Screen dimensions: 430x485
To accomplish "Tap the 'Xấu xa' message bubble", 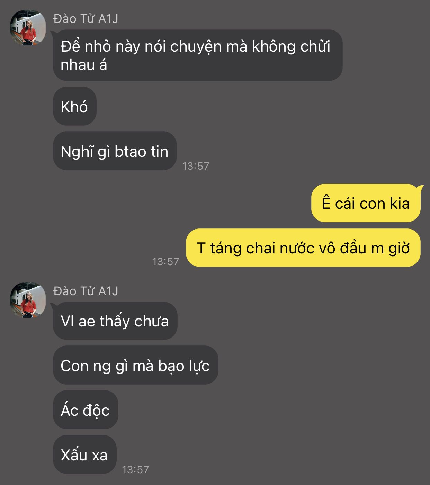I will pos(85,455).
